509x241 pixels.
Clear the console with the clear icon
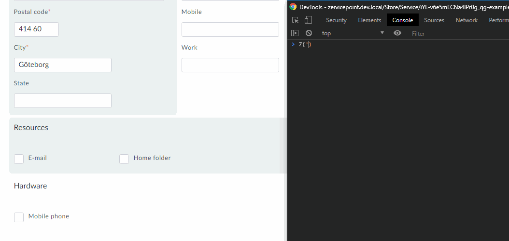pyautogui.click(x=308, y=33)
